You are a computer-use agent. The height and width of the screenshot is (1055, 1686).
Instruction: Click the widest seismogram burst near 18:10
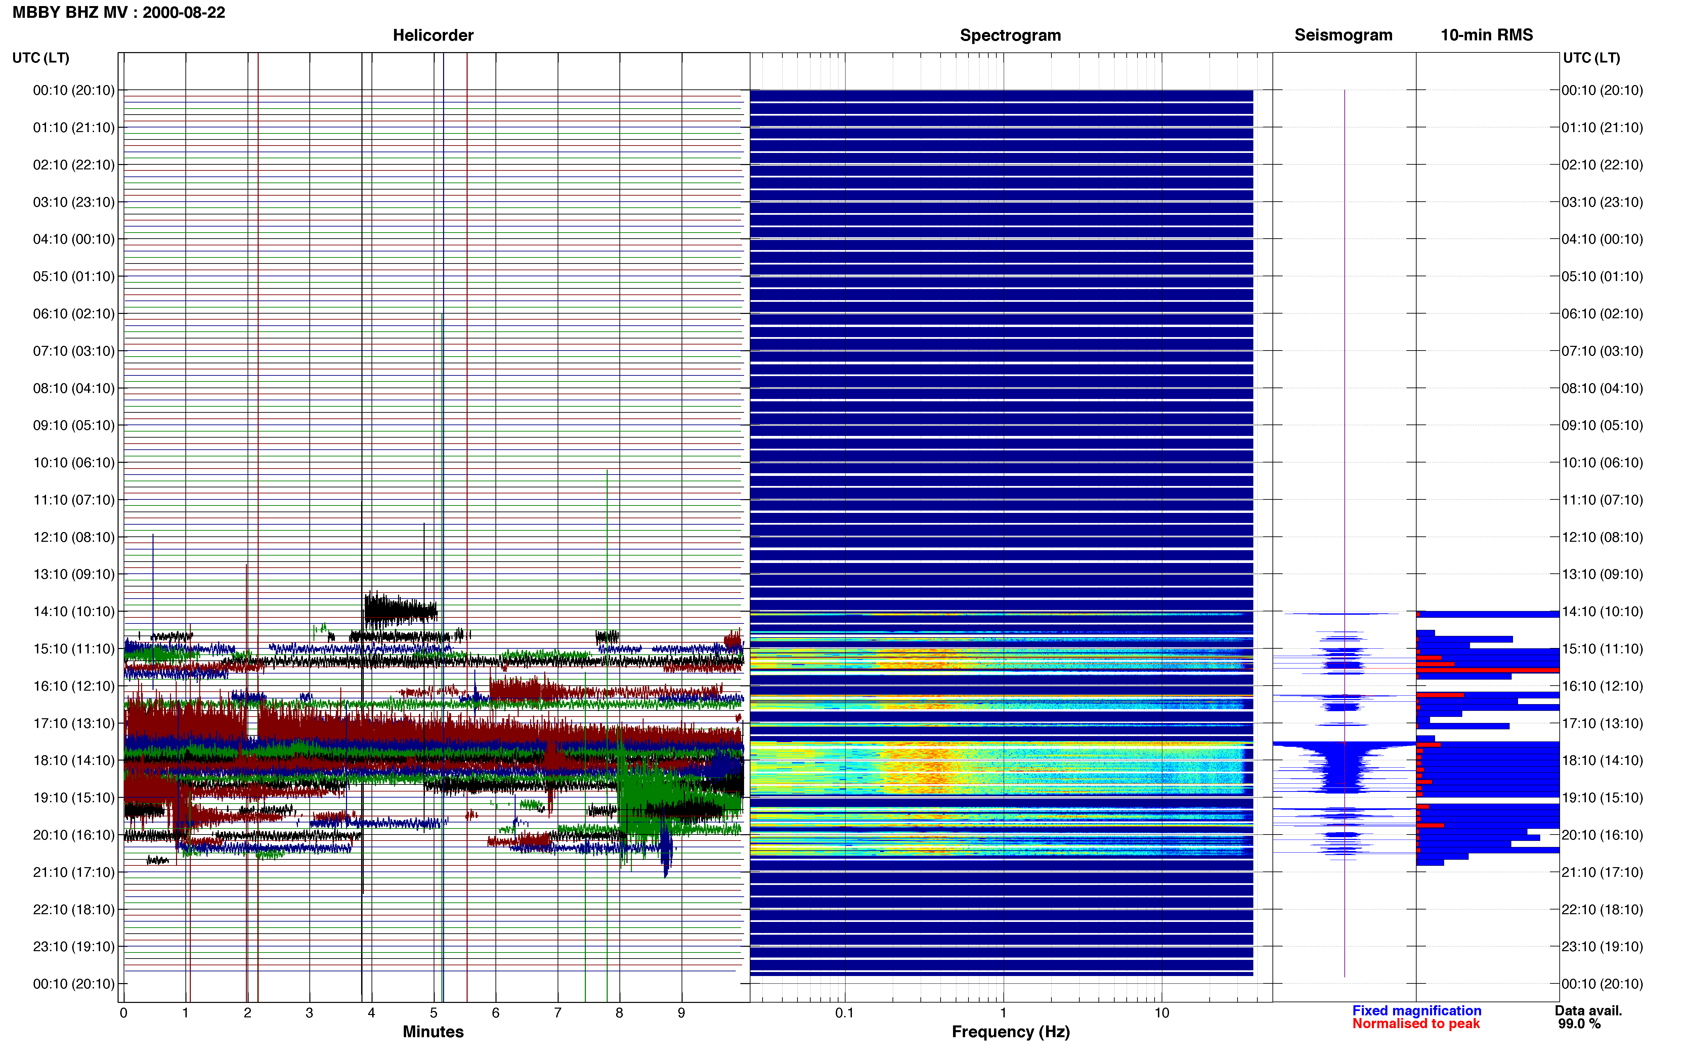(x=1344, y=767)
